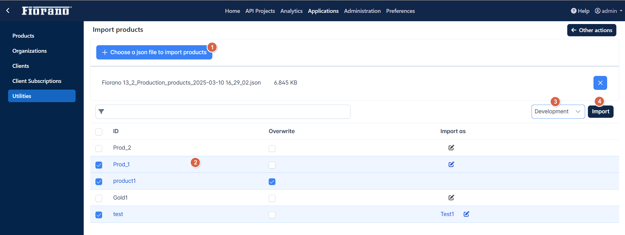Open the admin user menu
Image resolution: width=625 pixels, height=235 pixels.
coord(609,11)
